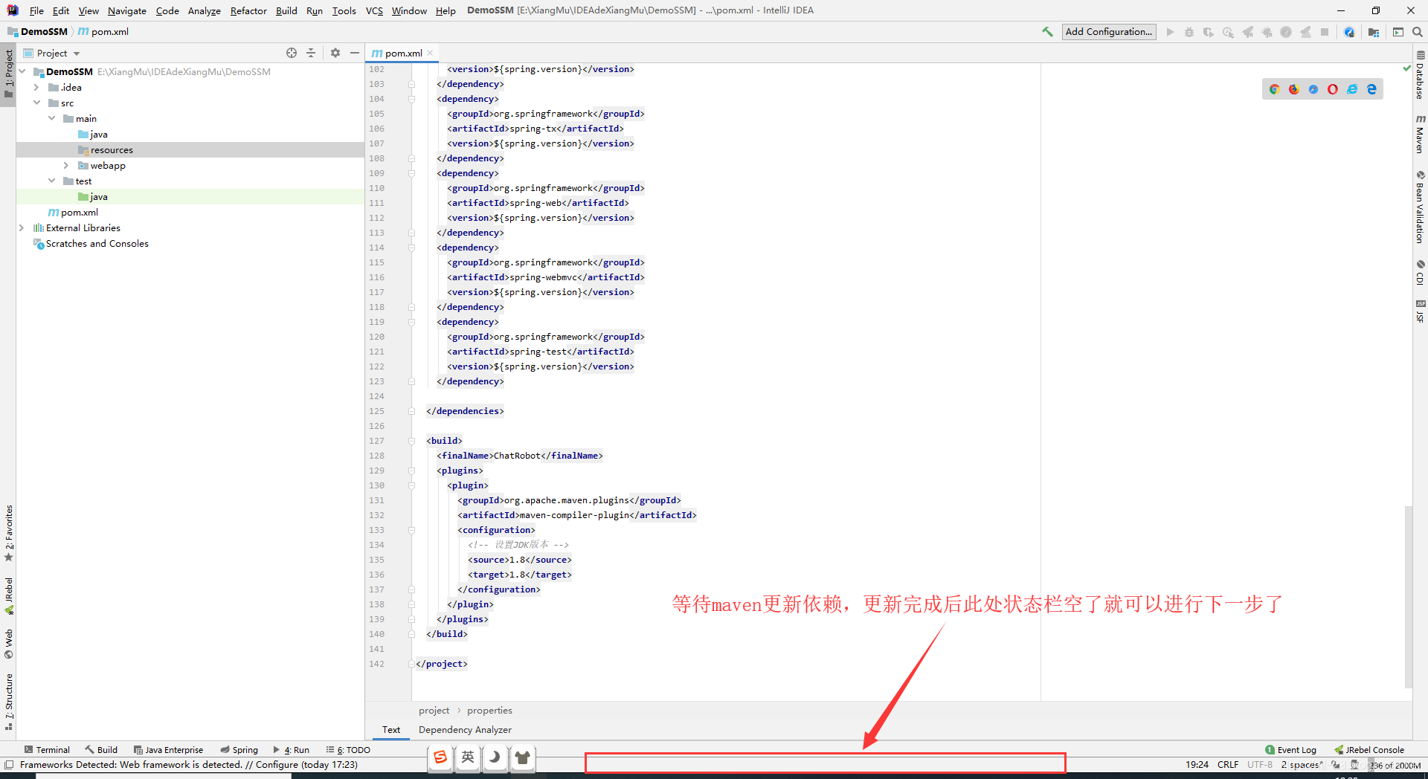Close the pom.xml editor tab
The image size is (1428, 779).
(430, 53)
